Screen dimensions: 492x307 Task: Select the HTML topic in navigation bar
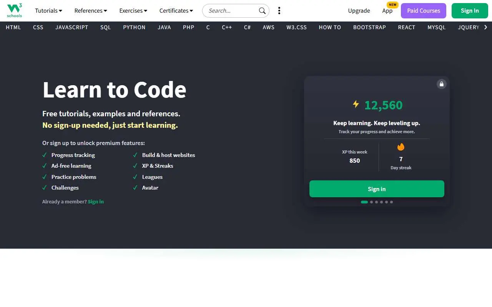click(13, 27)
